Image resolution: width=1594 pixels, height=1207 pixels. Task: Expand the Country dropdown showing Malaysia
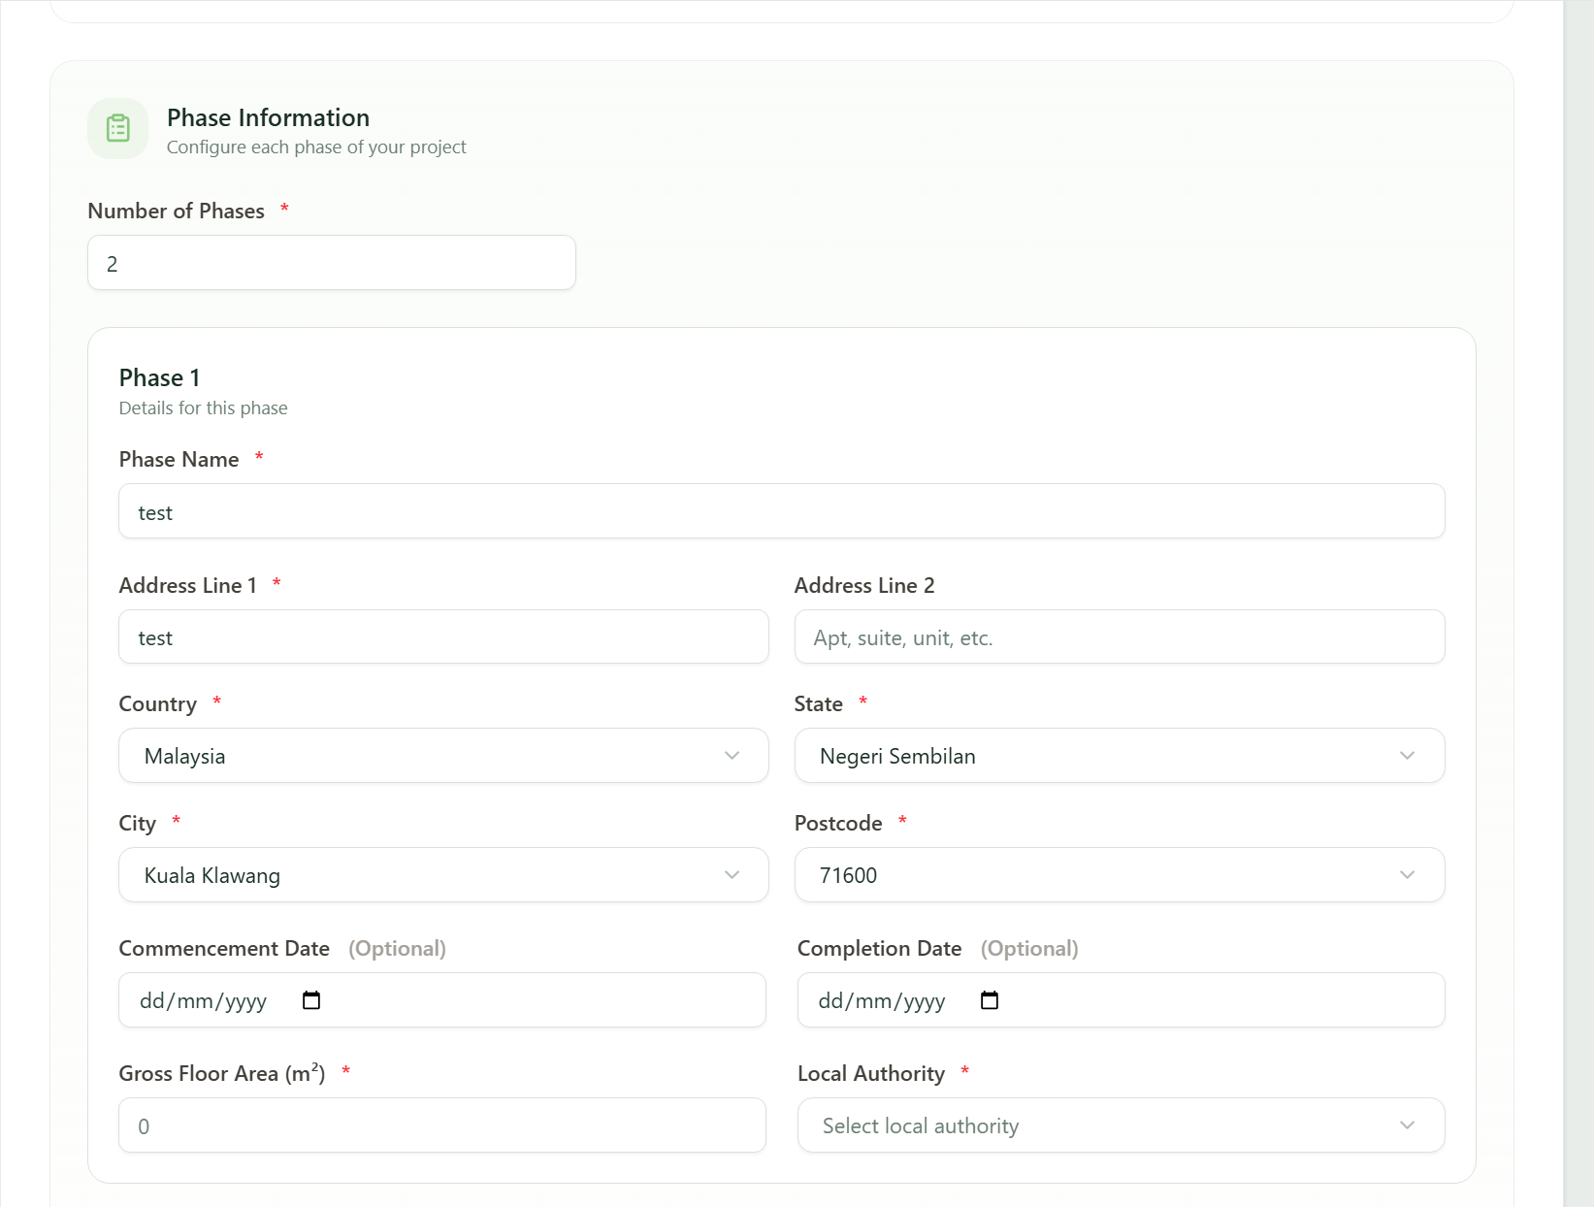tap(443, 756)
